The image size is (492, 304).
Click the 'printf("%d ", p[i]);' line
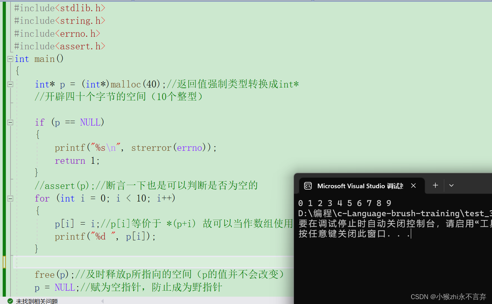click(x=105, y=236)
